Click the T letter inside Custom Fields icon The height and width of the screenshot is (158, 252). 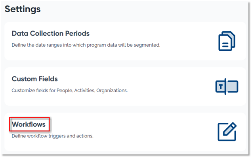[x=221, y=87]
